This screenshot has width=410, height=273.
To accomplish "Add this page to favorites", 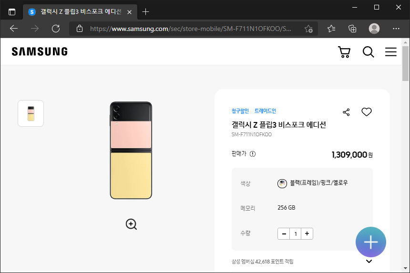I will [x=308, y=29].
